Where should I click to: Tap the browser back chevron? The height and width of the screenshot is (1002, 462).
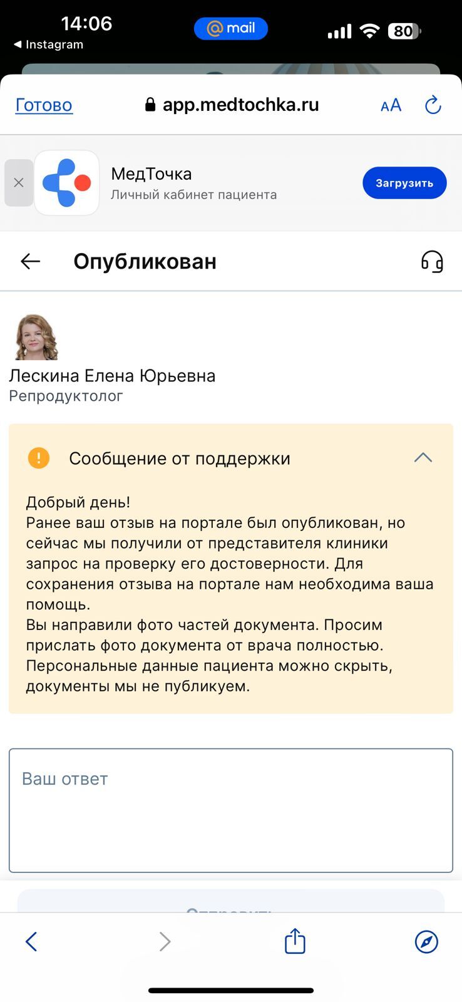point(31,941)
